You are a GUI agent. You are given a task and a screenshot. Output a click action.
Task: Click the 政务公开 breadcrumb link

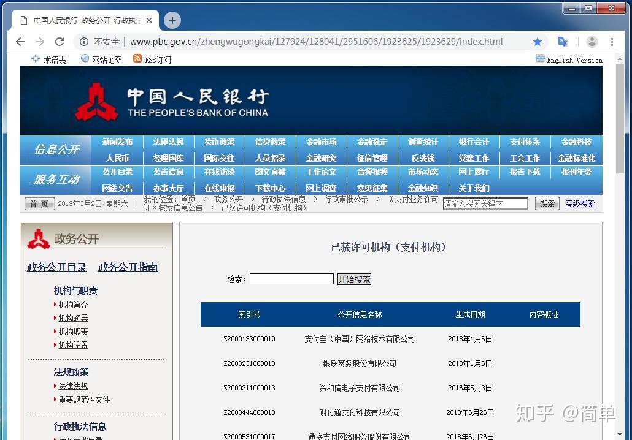pyautogui.click(x=228, y=199)
